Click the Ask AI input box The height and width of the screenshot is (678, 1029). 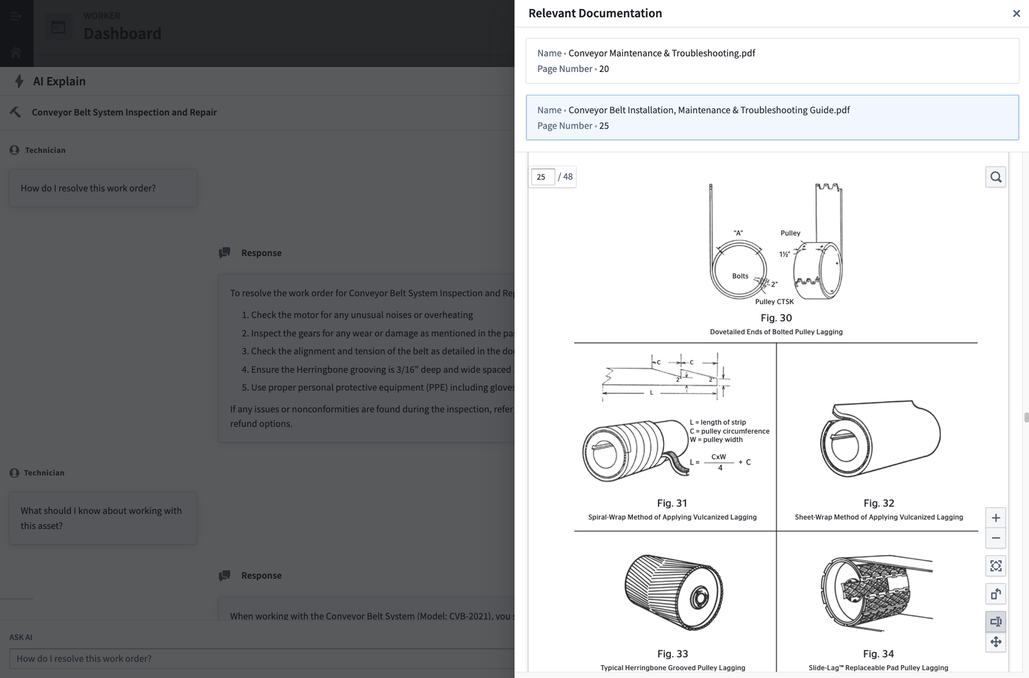pos(257,658)
